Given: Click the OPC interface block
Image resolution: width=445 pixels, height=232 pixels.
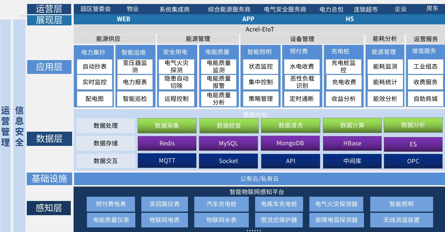Looking at the screenshot, I should point(413,161).
